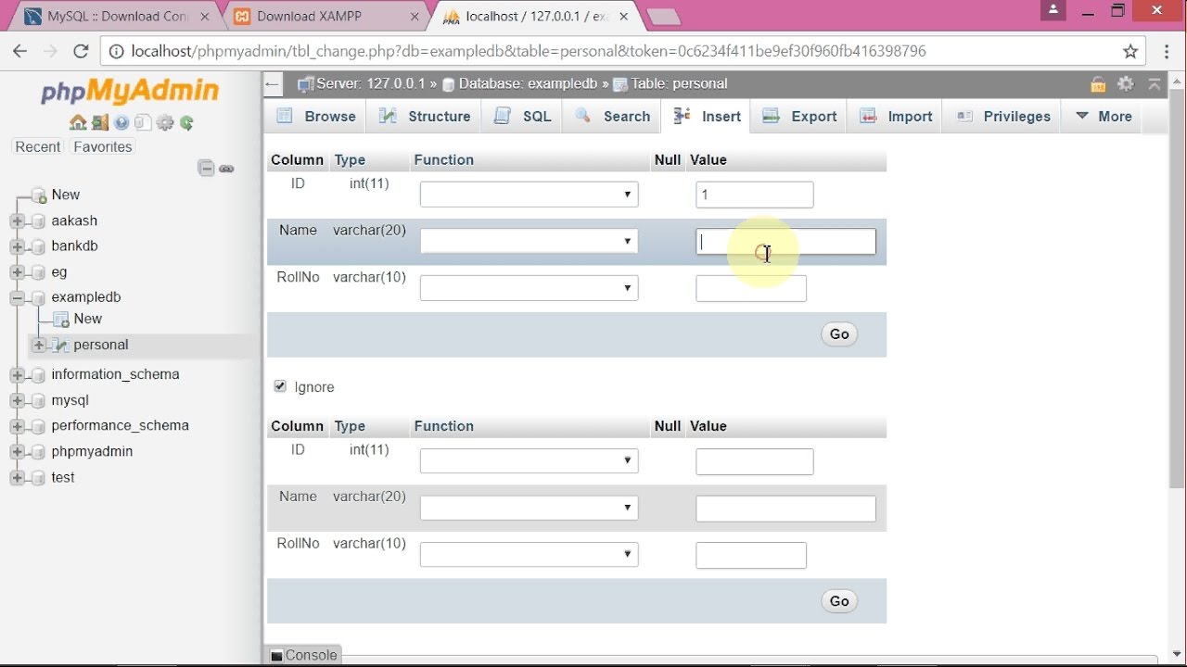Click the Recent button

click(x=38, y=147)
